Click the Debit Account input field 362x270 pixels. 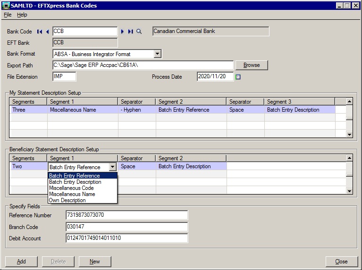pyautogui.click(x=127, y=238)
